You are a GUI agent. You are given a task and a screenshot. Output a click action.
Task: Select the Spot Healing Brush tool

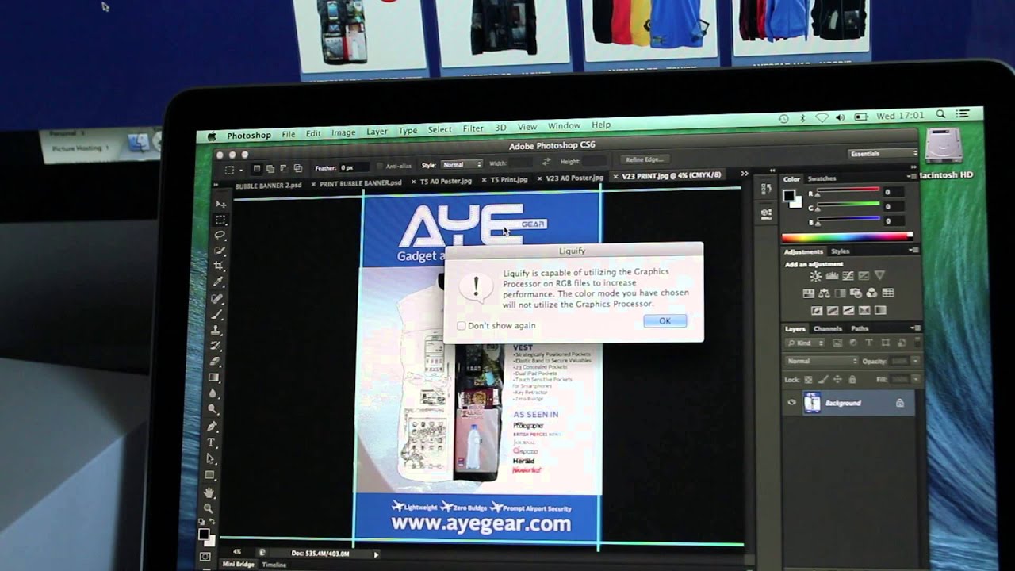click(x=216, y=298)
